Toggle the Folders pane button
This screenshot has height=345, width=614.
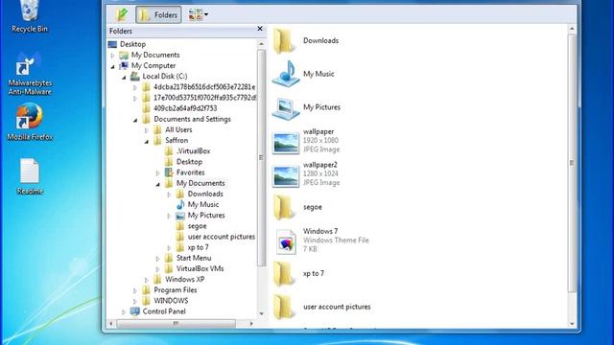click(158, 15)
